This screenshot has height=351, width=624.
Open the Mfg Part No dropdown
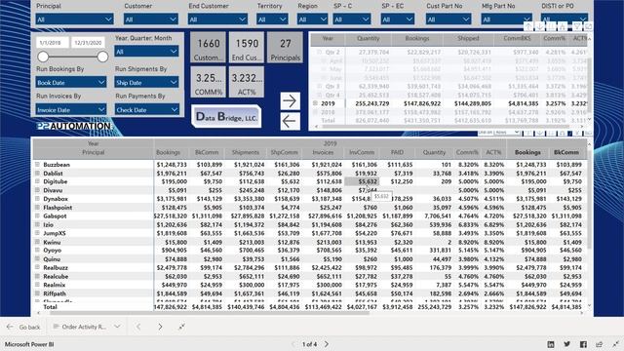(x=506, y=19)
